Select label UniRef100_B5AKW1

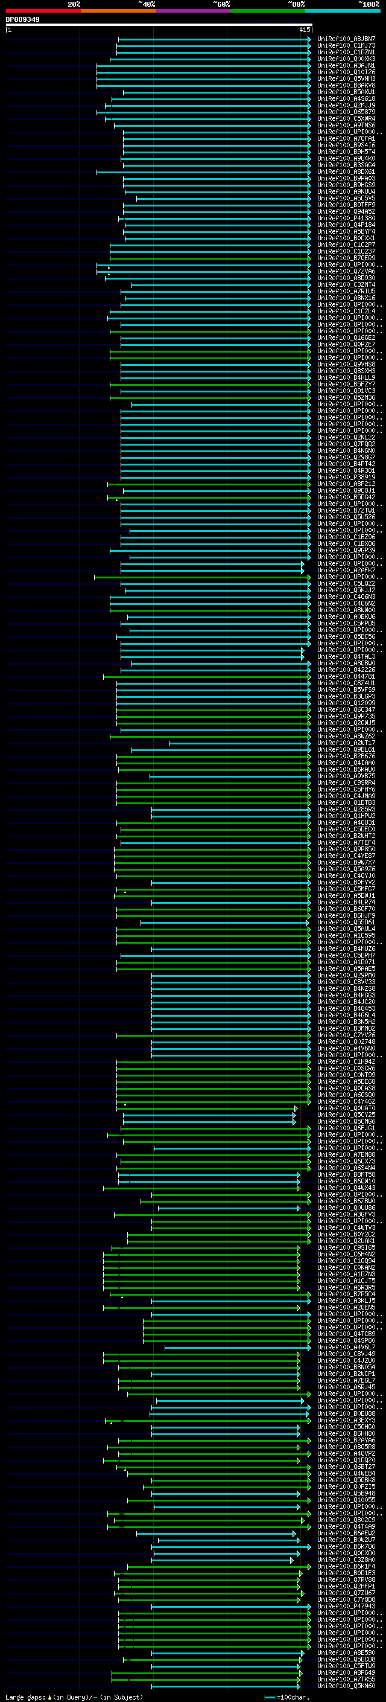coord(346,92)
